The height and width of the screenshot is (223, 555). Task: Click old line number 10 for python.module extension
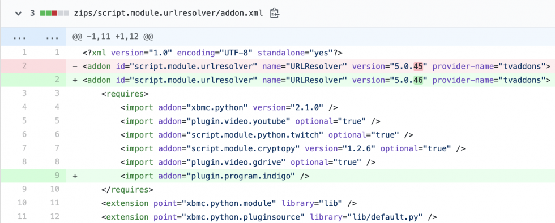click(x=22, y=203)
